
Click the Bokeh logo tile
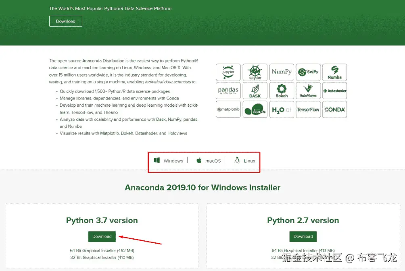[282, 91]
